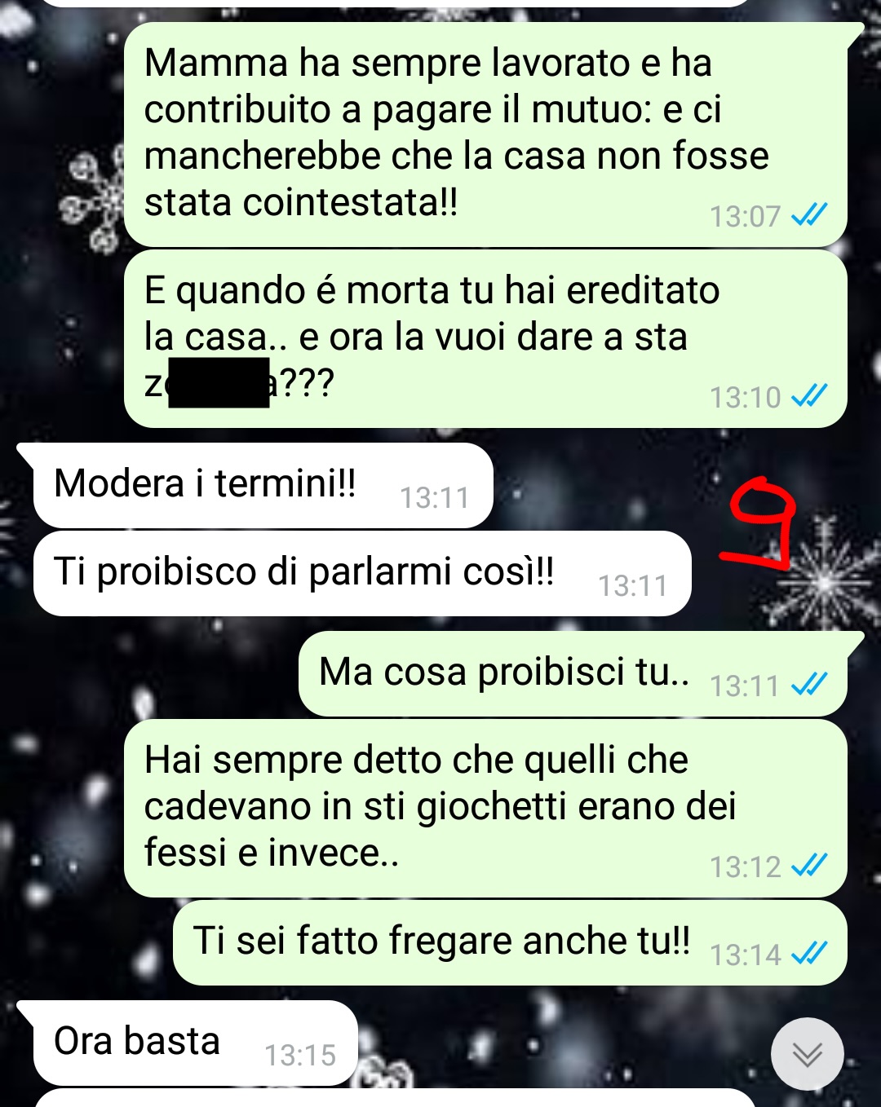Screen dimensions: 881x1107
Task: Tap message 'Hai sempre detto che quelli'
Action: click(x=485, y=808)
